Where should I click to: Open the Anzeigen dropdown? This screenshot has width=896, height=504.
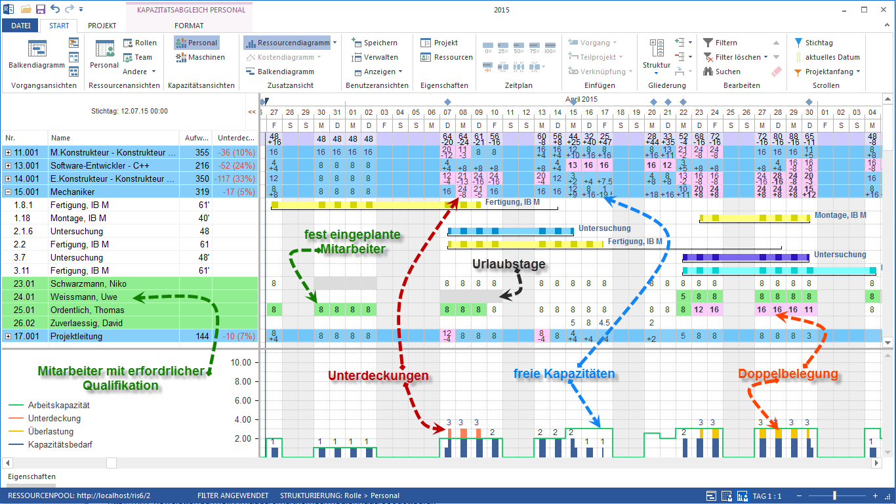(x=378, y=72)
